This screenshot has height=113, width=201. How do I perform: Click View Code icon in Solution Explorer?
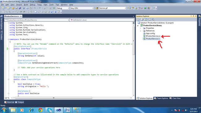(x=150, y=20)
